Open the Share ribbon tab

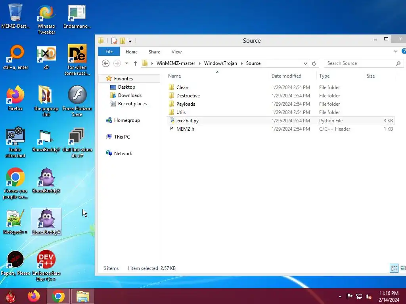point(154,52)
